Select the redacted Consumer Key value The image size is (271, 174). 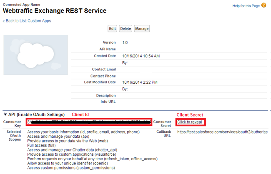click(x=89, y=122)
